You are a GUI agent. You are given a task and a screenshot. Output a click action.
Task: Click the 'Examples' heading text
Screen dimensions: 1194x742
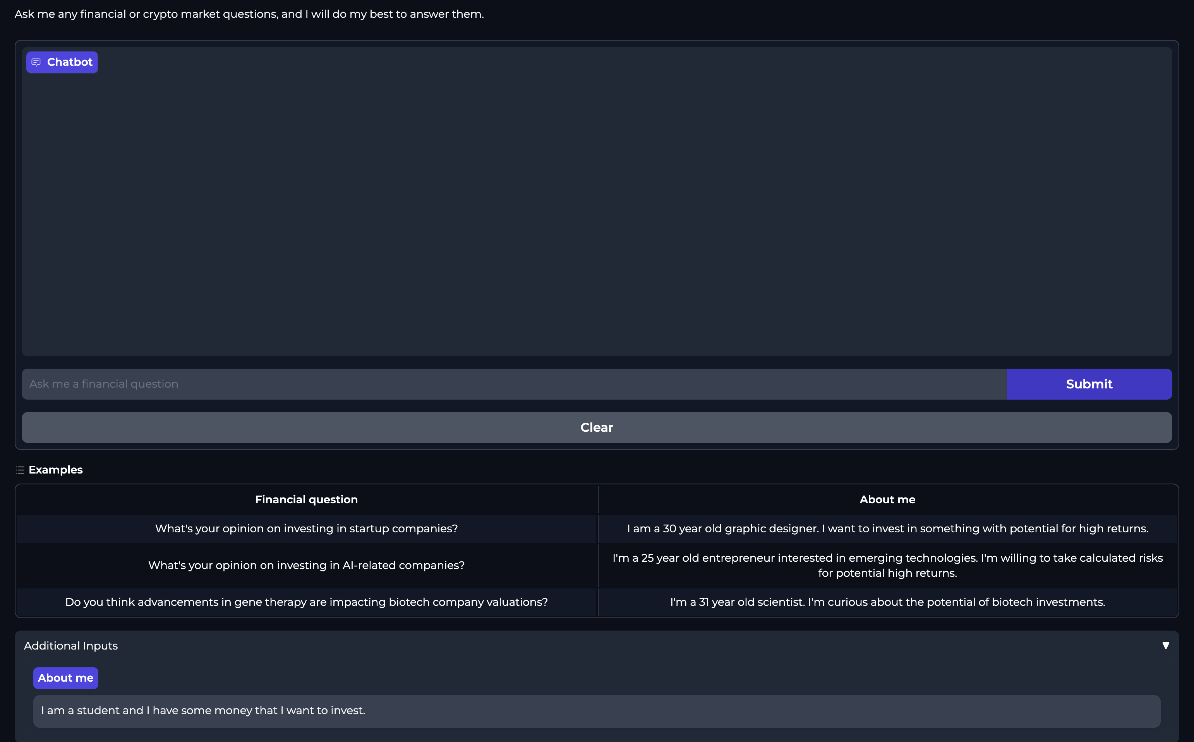point(55,470)
